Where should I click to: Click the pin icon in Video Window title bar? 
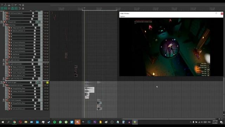coord(216,13)
